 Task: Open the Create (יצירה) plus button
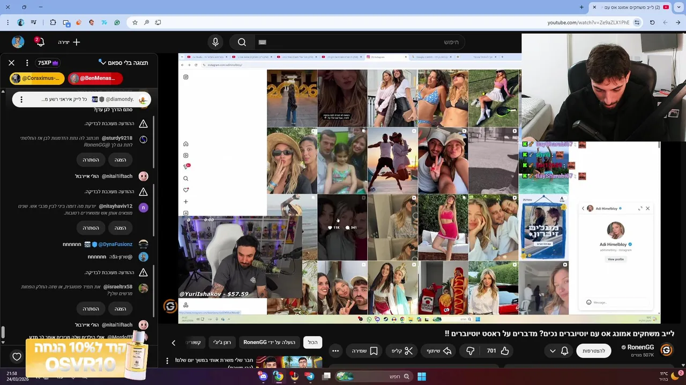[x=69, y=42]
